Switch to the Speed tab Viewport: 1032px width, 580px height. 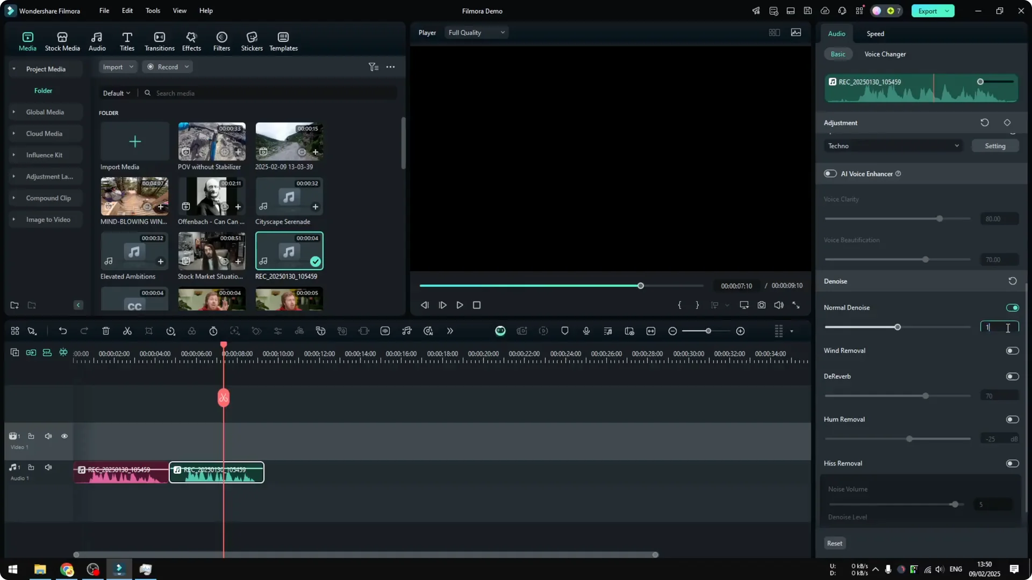point(875,33)
